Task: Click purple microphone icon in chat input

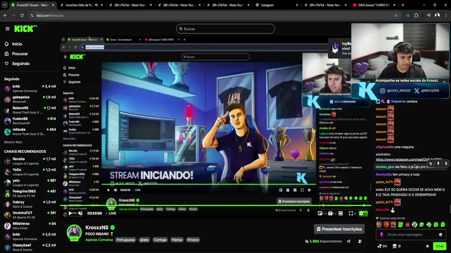Action: tap(382, 235)
